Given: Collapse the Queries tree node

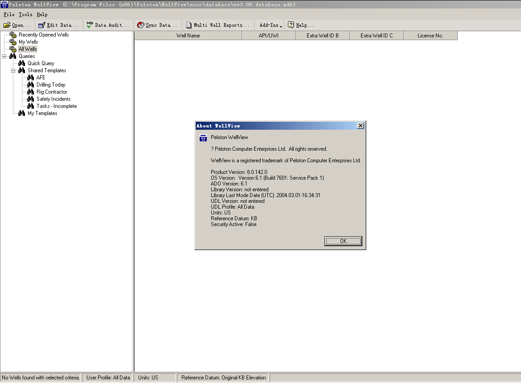Looking at the screenshot, I should click(x=4, y=56).
